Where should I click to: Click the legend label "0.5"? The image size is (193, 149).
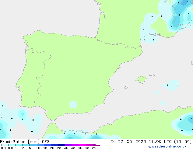[11, 148]
